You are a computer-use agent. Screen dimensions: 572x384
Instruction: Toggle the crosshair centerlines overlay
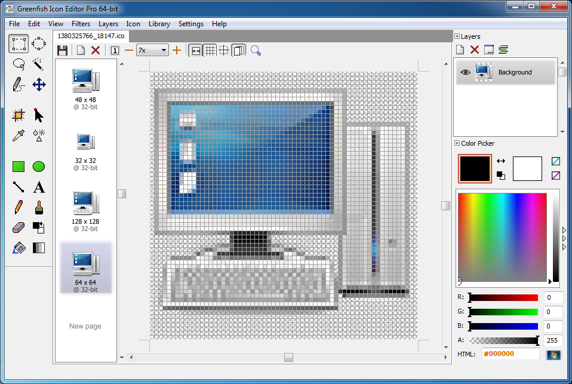pyautogui.click(x=225, y=50)
